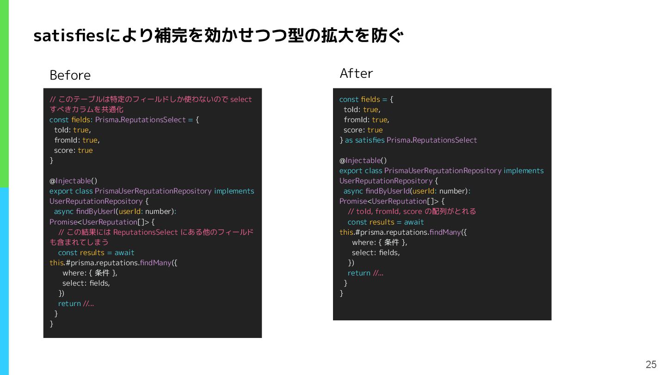Click 'const fields: Prisma.ReputationsSelect = {' line

click(x=124, y=119)
